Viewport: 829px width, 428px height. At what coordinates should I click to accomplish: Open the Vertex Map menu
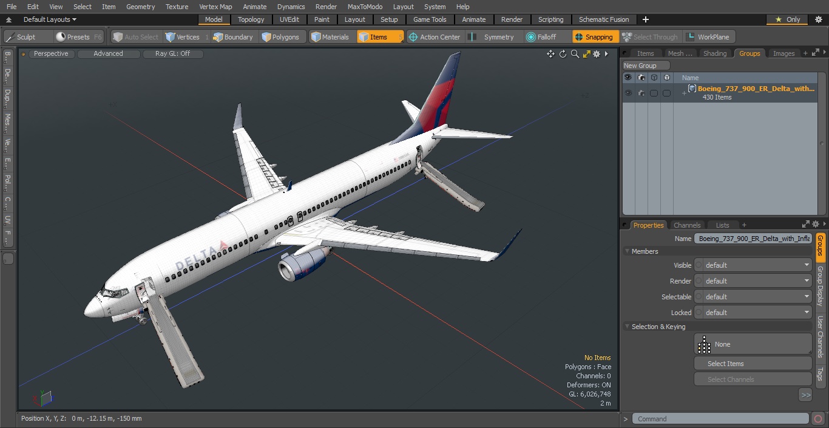(215, 7)
